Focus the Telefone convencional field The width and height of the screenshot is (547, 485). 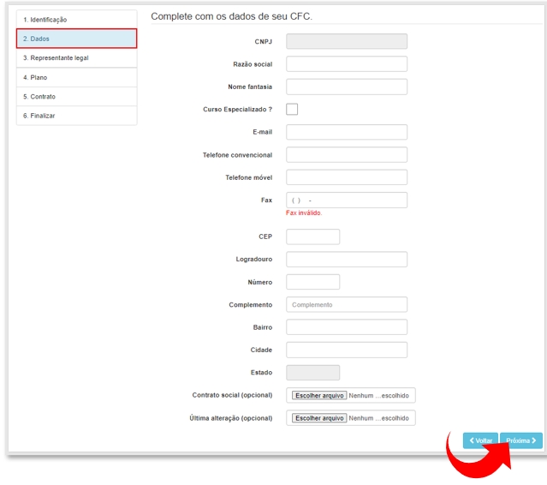tap(346, 155)
